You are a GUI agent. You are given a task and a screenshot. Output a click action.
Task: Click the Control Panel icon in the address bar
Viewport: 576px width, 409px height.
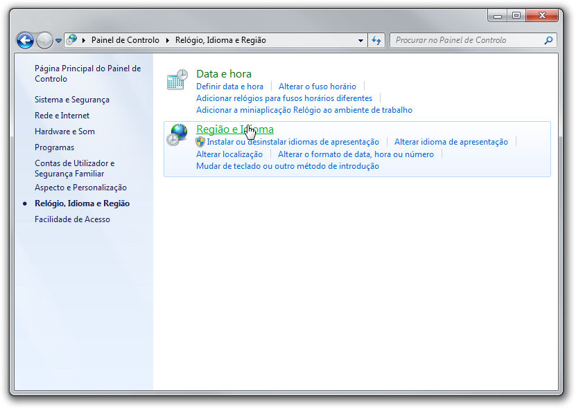(72, 40)
